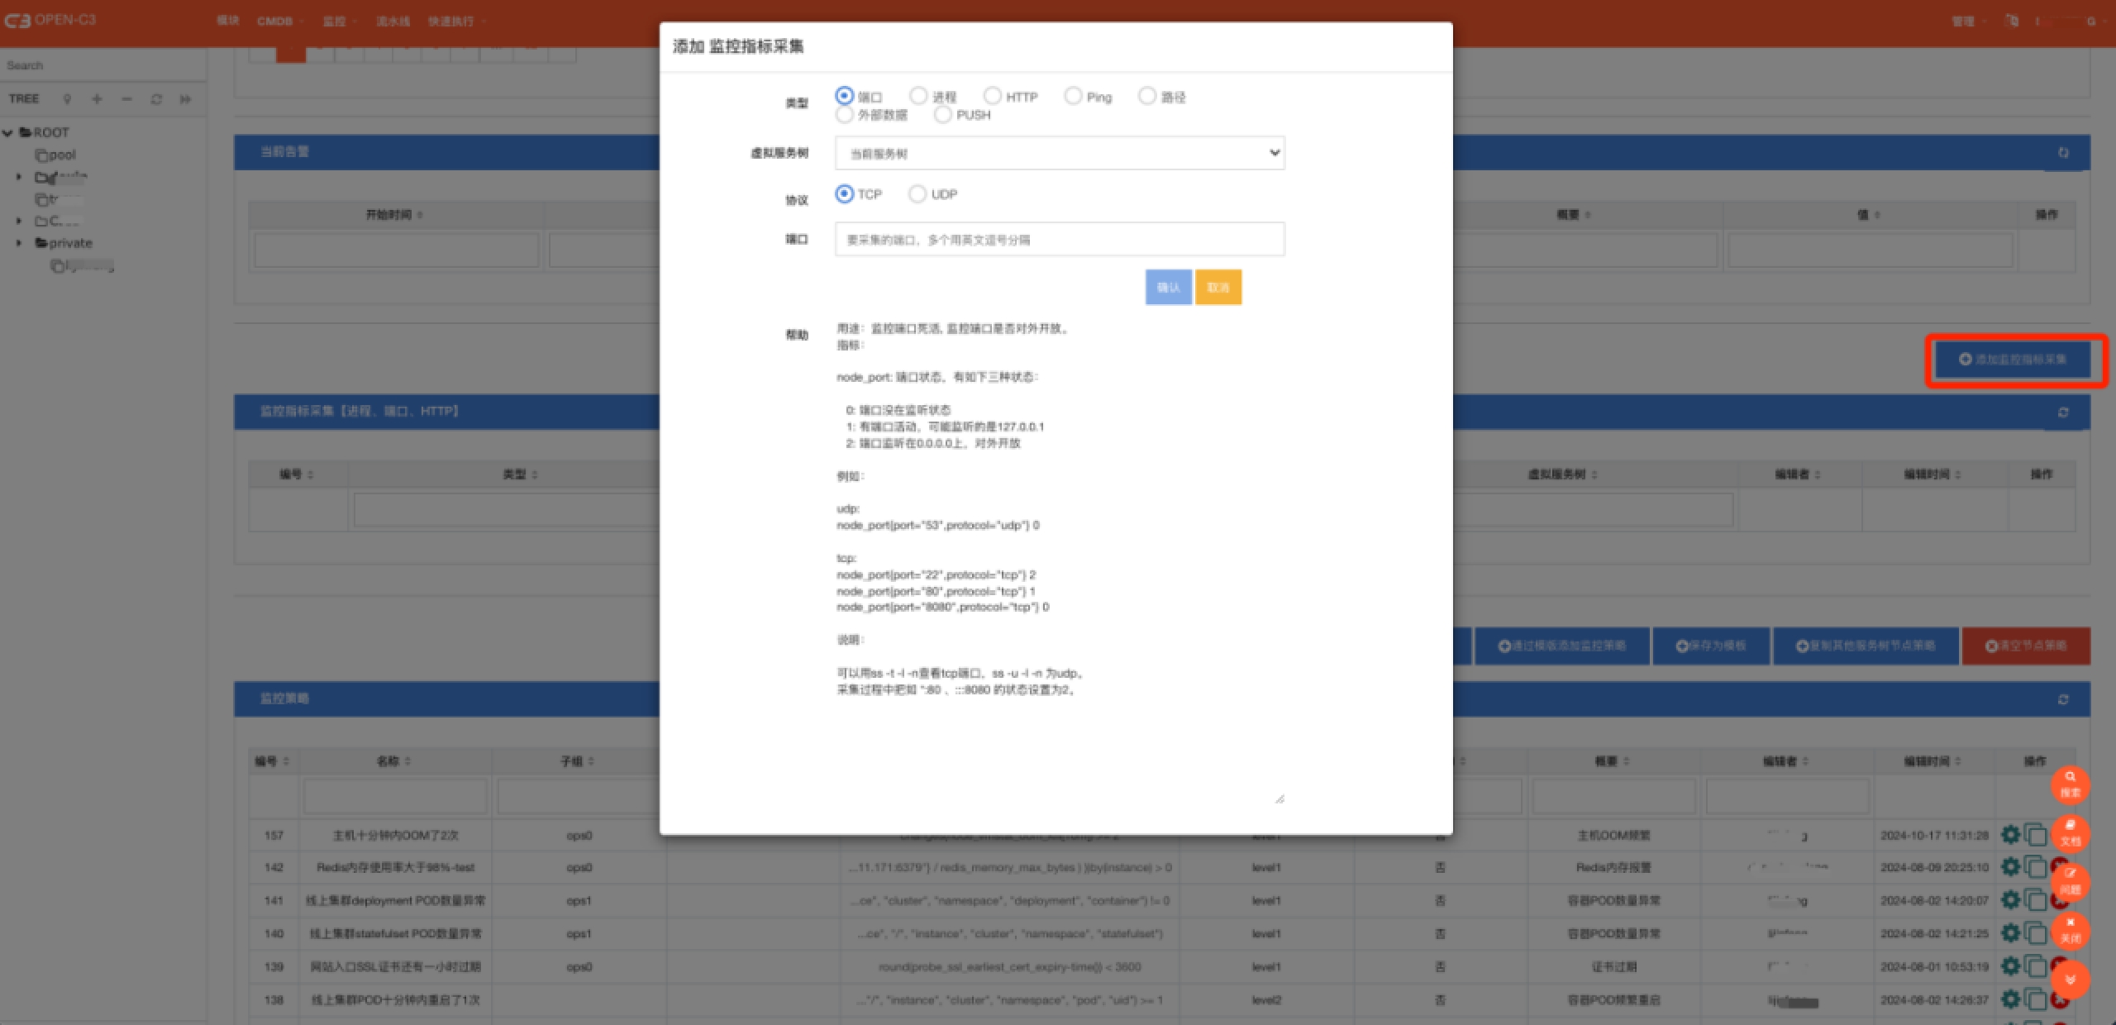Click the 问题 floating feedback button

coord(2070,881)
